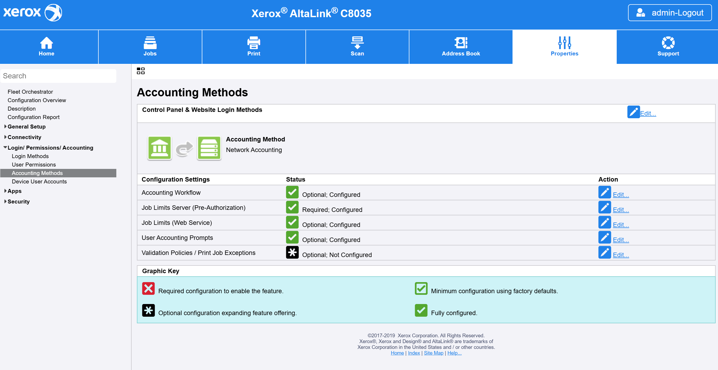The image size is (718, 370).
Task: Click the Address Book icon
Action: pyautogui.click(x=461, y=43)
